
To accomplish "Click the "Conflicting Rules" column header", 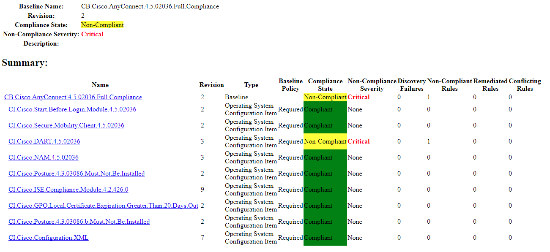I will [x=525, y=85].
